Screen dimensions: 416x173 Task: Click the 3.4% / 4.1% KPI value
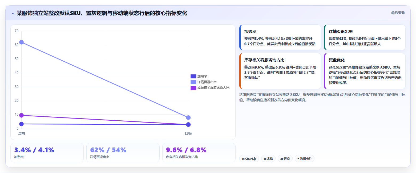click(x=34, y=150)
